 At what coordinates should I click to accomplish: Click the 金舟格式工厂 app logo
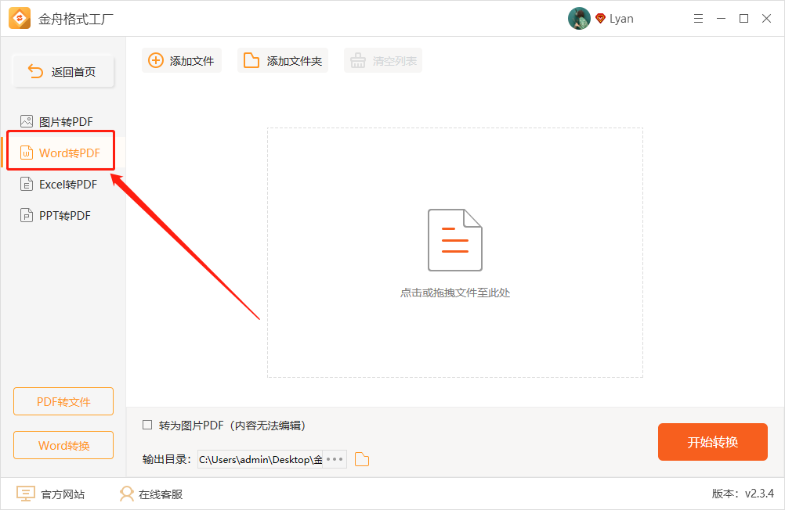tap(19, 17)
